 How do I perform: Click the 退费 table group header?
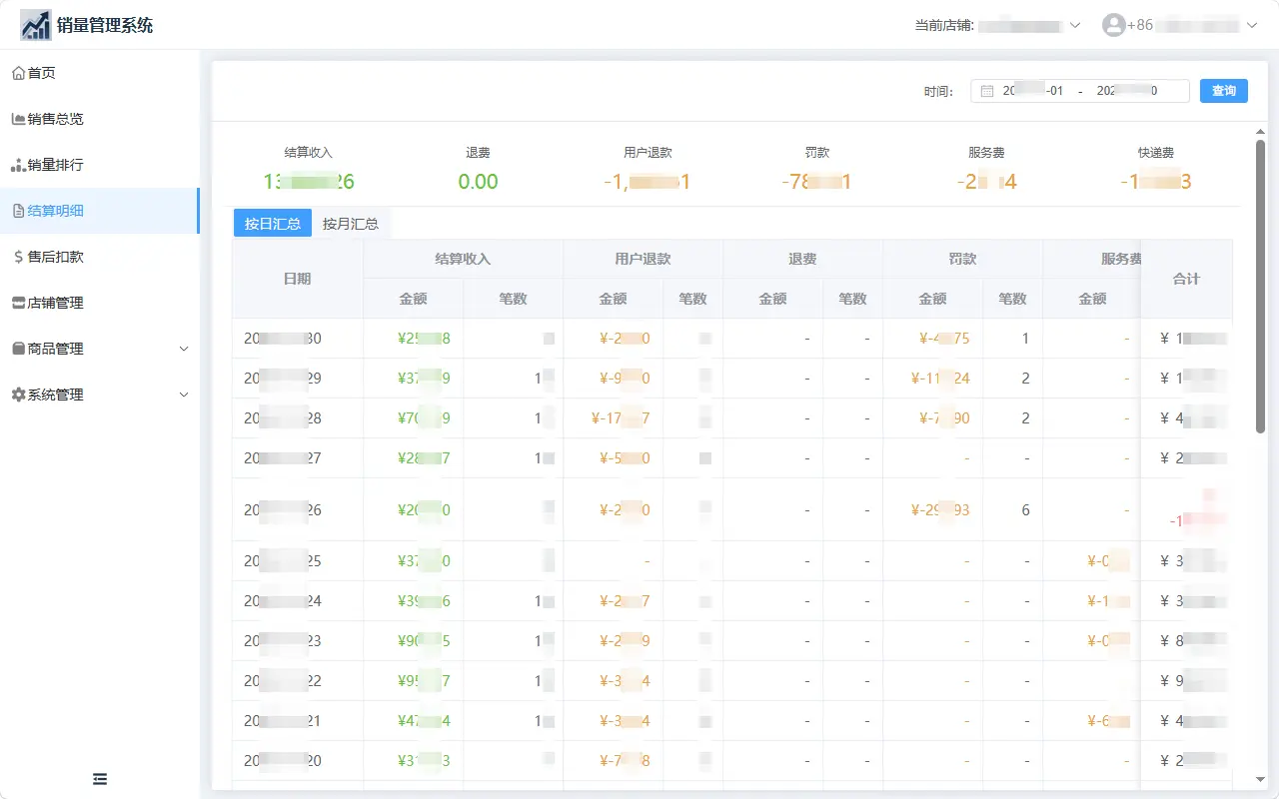(803, 259)
